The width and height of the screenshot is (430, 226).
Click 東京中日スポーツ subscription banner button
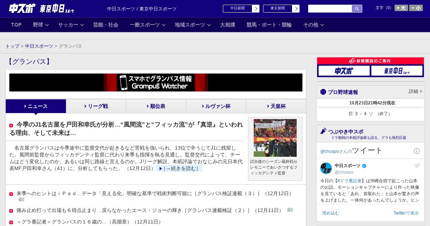(397, 71)
